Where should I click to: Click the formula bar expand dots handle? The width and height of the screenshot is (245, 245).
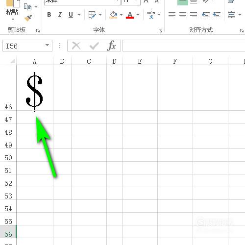60,46
